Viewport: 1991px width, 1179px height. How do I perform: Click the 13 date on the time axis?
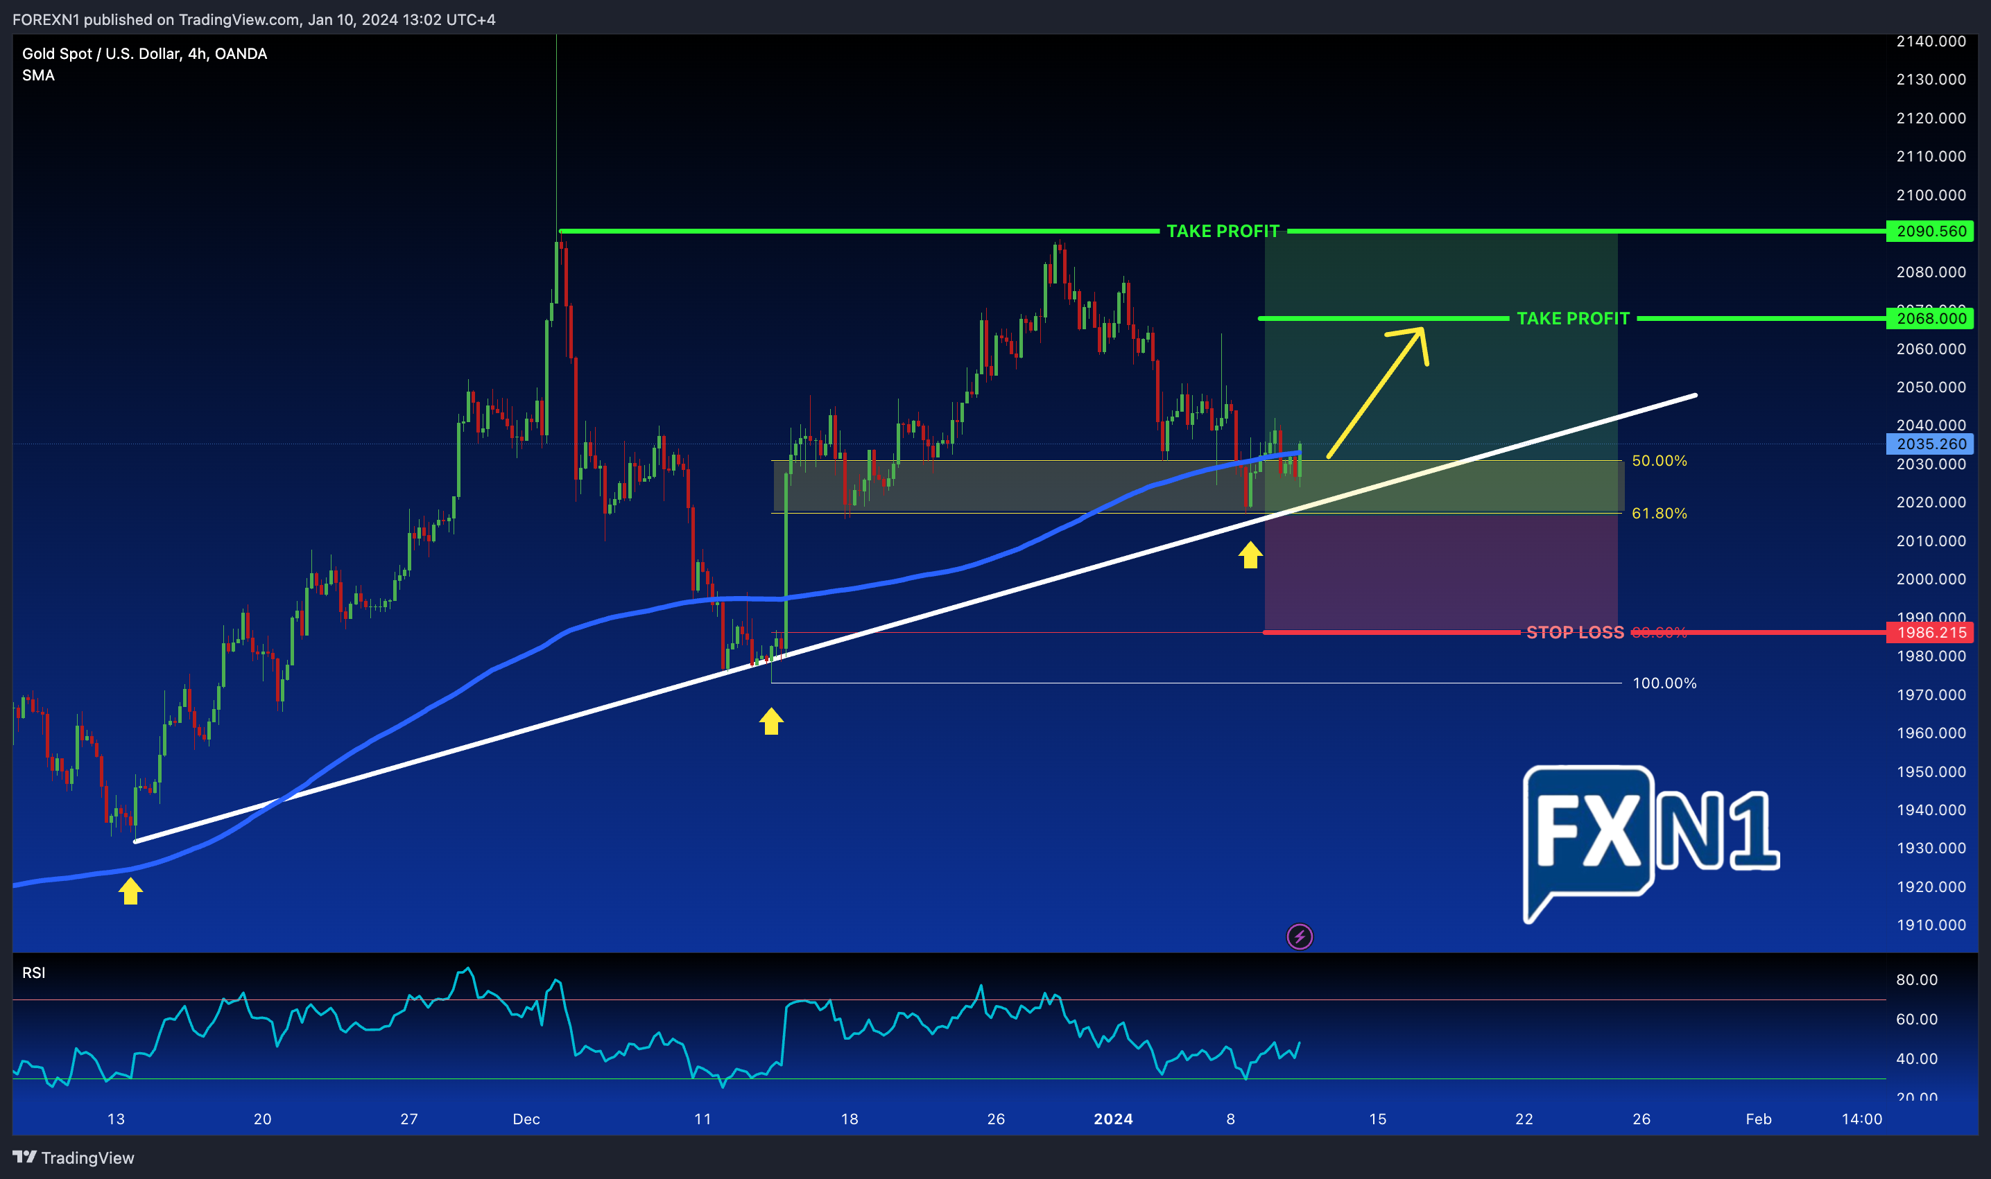116,1119
